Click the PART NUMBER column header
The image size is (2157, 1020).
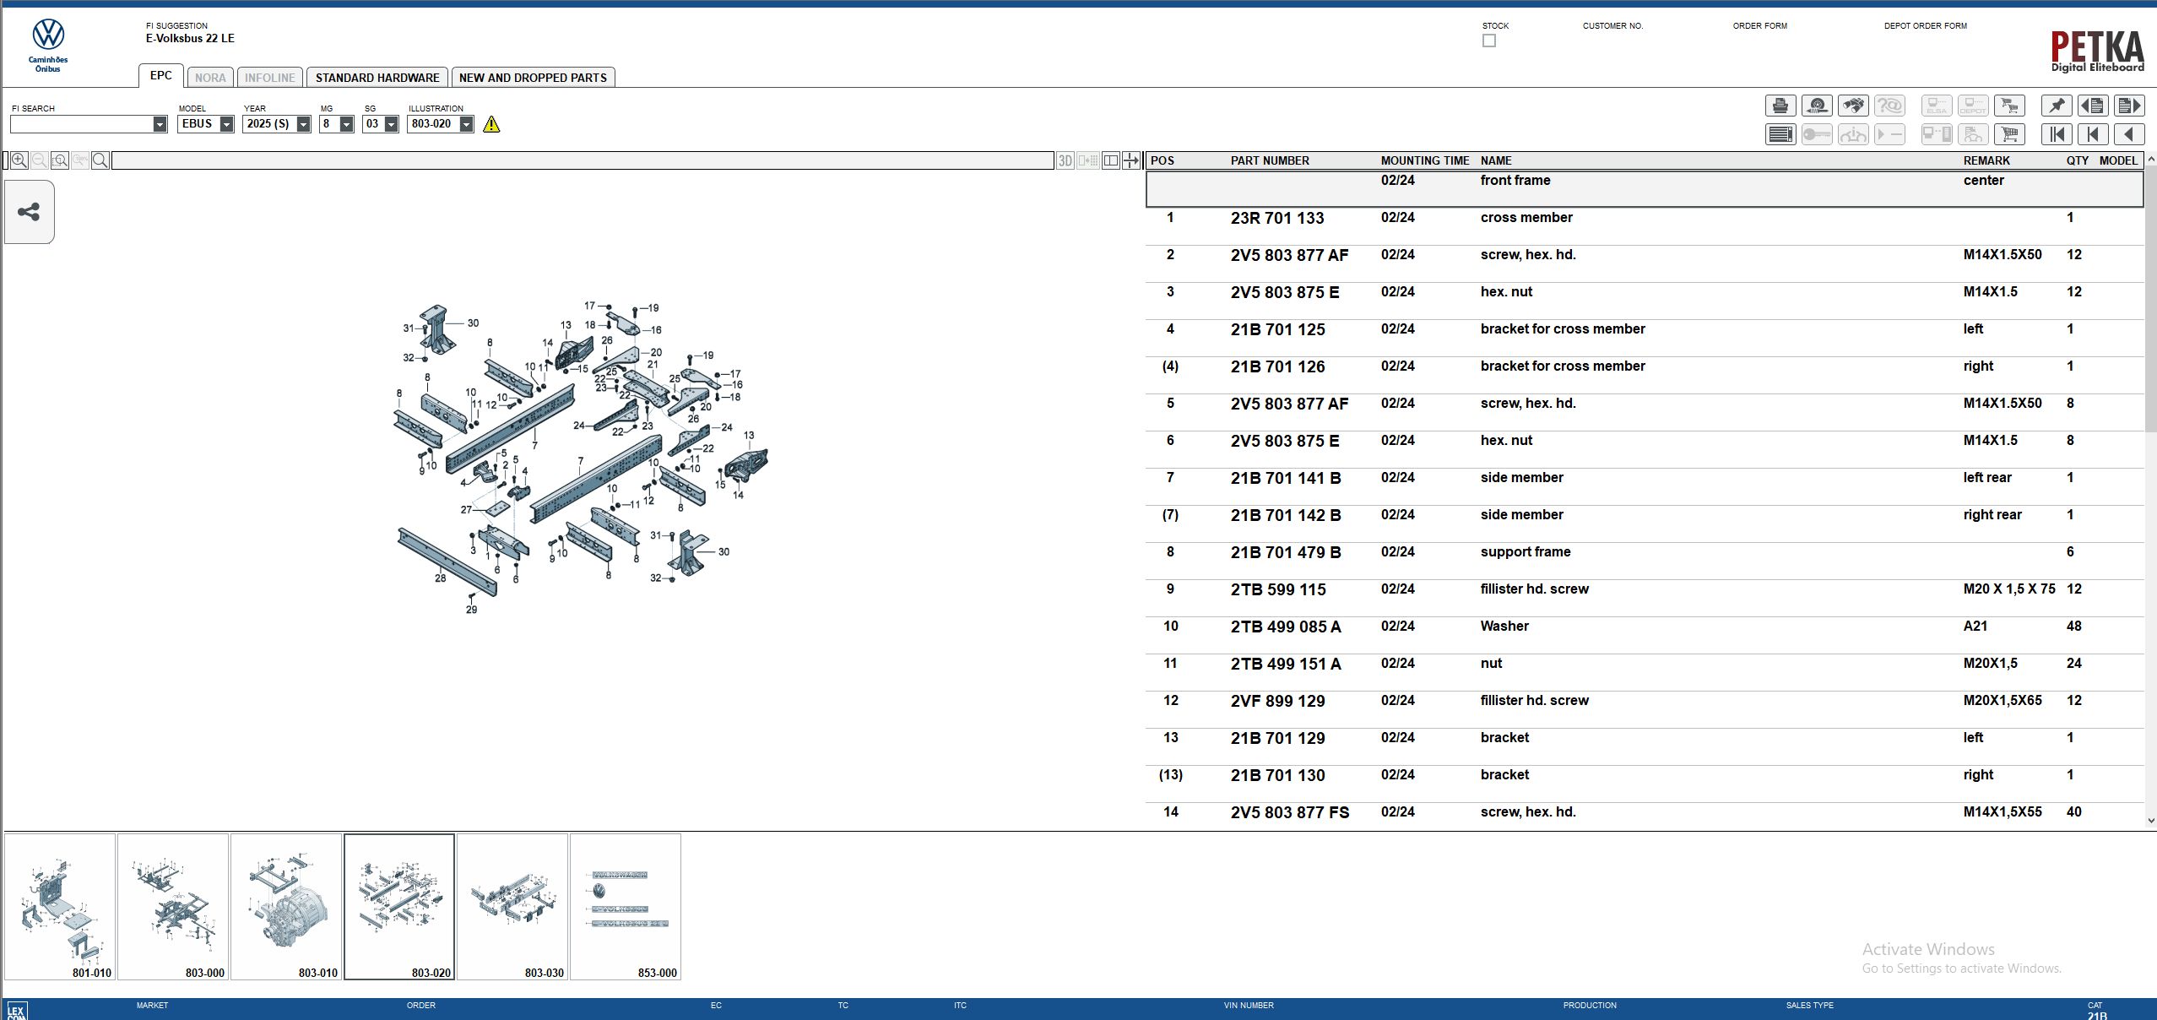point(1270,160)
